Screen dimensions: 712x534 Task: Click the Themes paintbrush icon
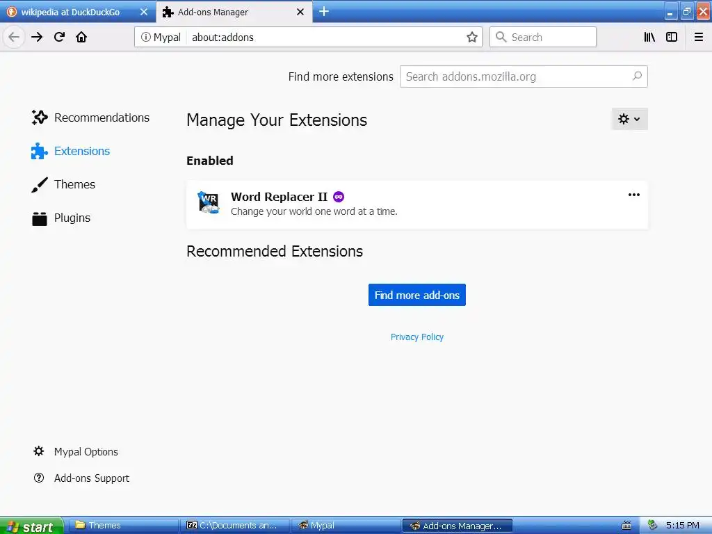click(x=40, y=184)
